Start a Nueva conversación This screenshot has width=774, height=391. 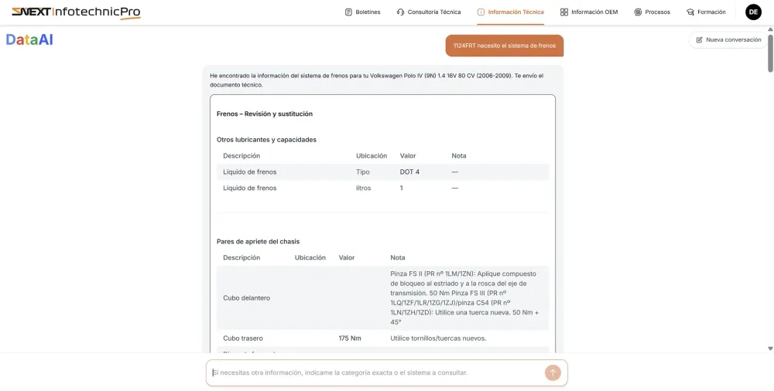coord(728,39)
